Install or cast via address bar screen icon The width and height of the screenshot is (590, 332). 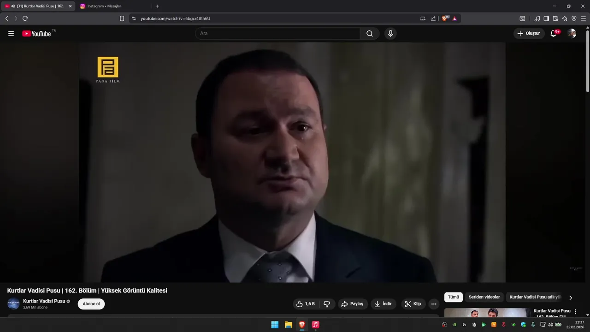[x=423, y=18]
